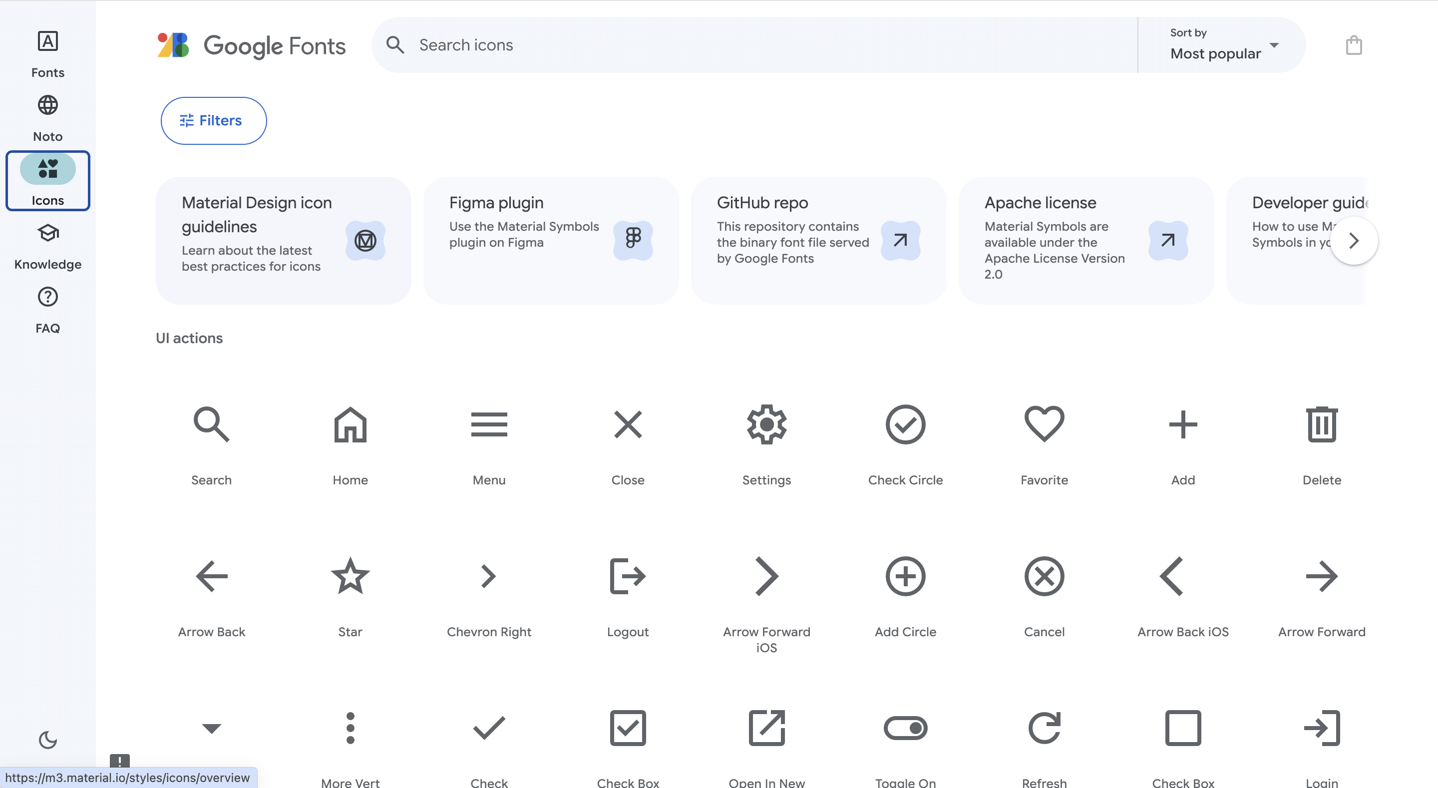
Task: Click the magnifier icon in search bar
Action: 394,44
